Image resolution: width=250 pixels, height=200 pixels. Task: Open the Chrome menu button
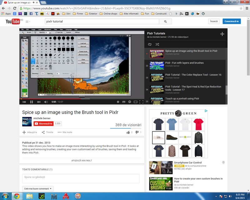tap(247, 8)
